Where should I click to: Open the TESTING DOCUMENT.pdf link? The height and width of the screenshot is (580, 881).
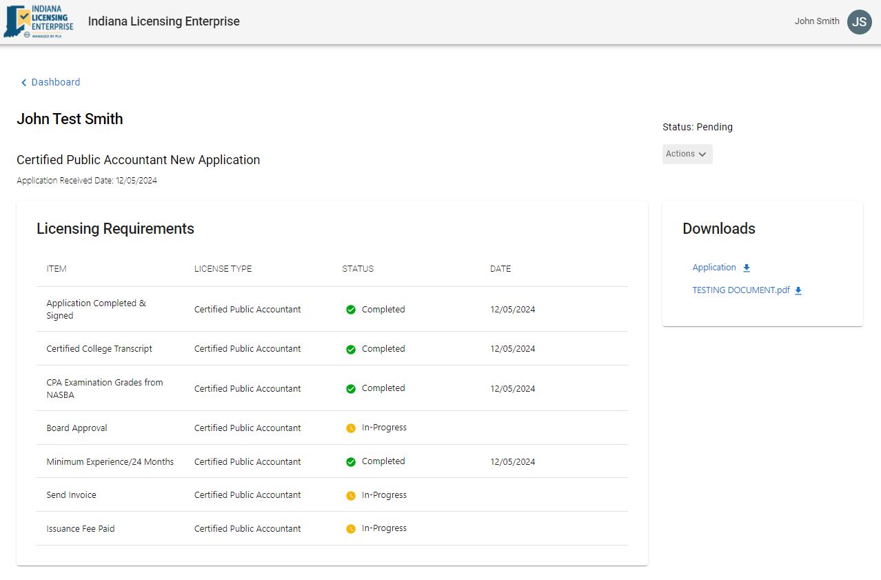[740, 290]
